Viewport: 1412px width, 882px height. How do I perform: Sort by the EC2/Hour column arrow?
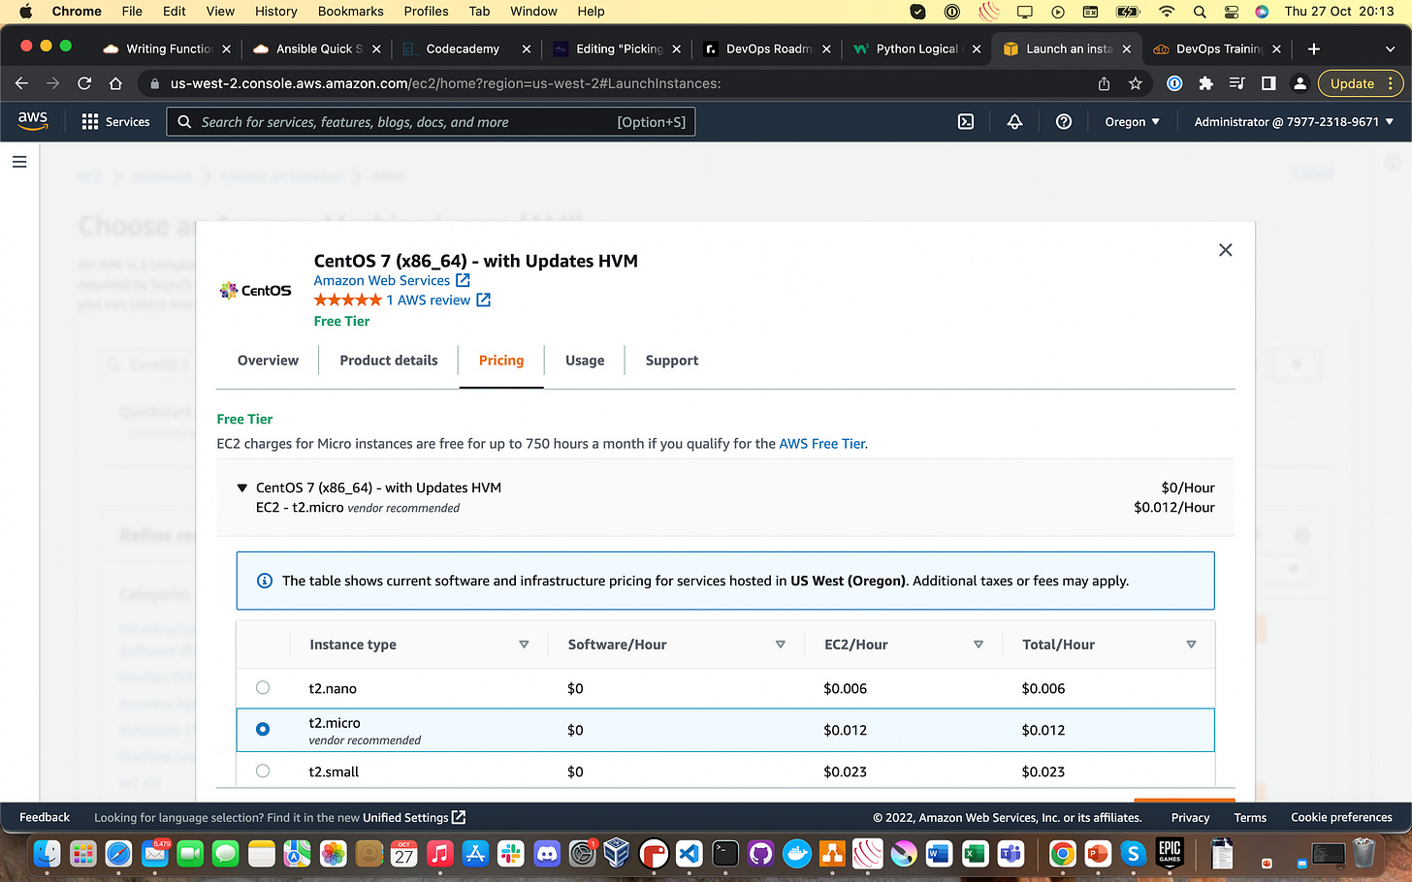[979, 645]
